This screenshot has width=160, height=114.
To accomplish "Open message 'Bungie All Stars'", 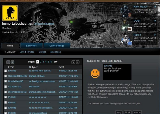I will (37, 76).
